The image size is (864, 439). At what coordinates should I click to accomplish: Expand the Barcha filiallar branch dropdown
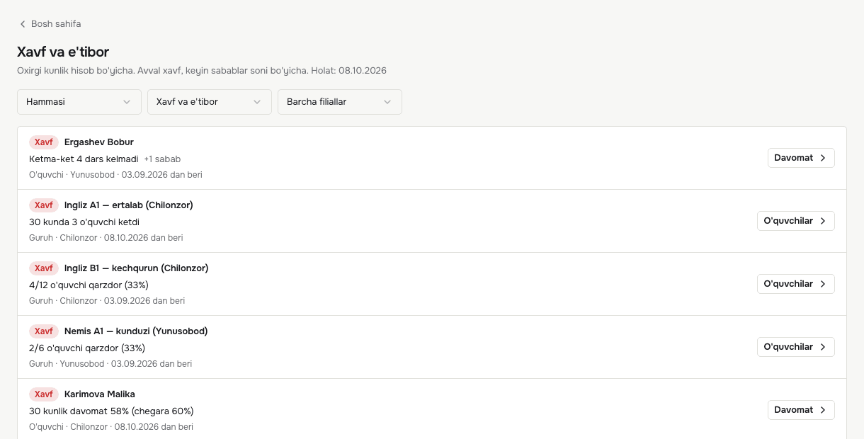tap(340, 102)
